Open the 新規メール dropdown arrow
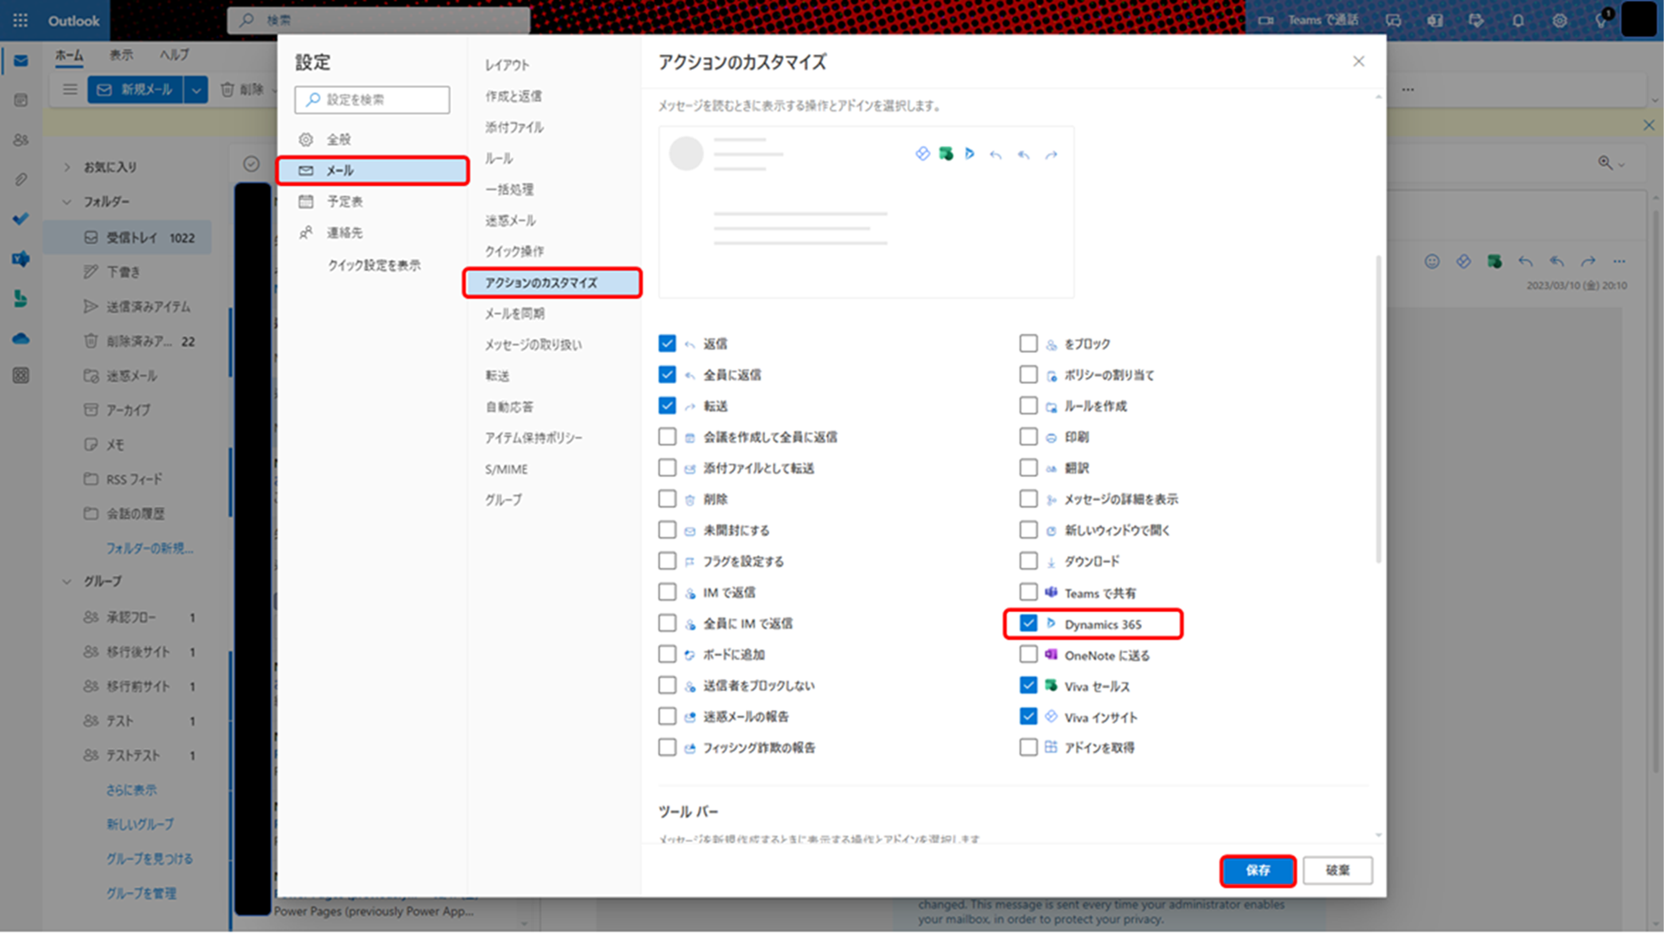Screen dimensions: 1664x933 click(196, 89)
